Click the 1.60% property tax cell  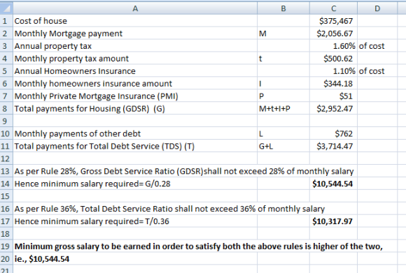[333, 45]
